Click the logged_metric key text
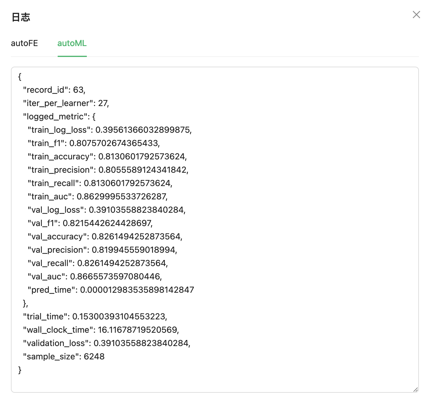The image size is (428, 400). [x=55, y=117]
